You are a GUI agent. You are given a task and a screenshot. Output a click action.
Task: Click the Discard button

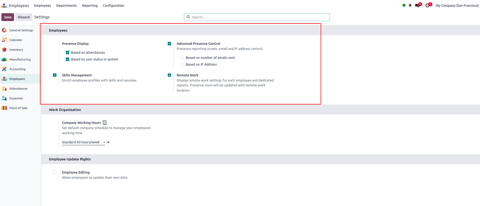(24, 17)
